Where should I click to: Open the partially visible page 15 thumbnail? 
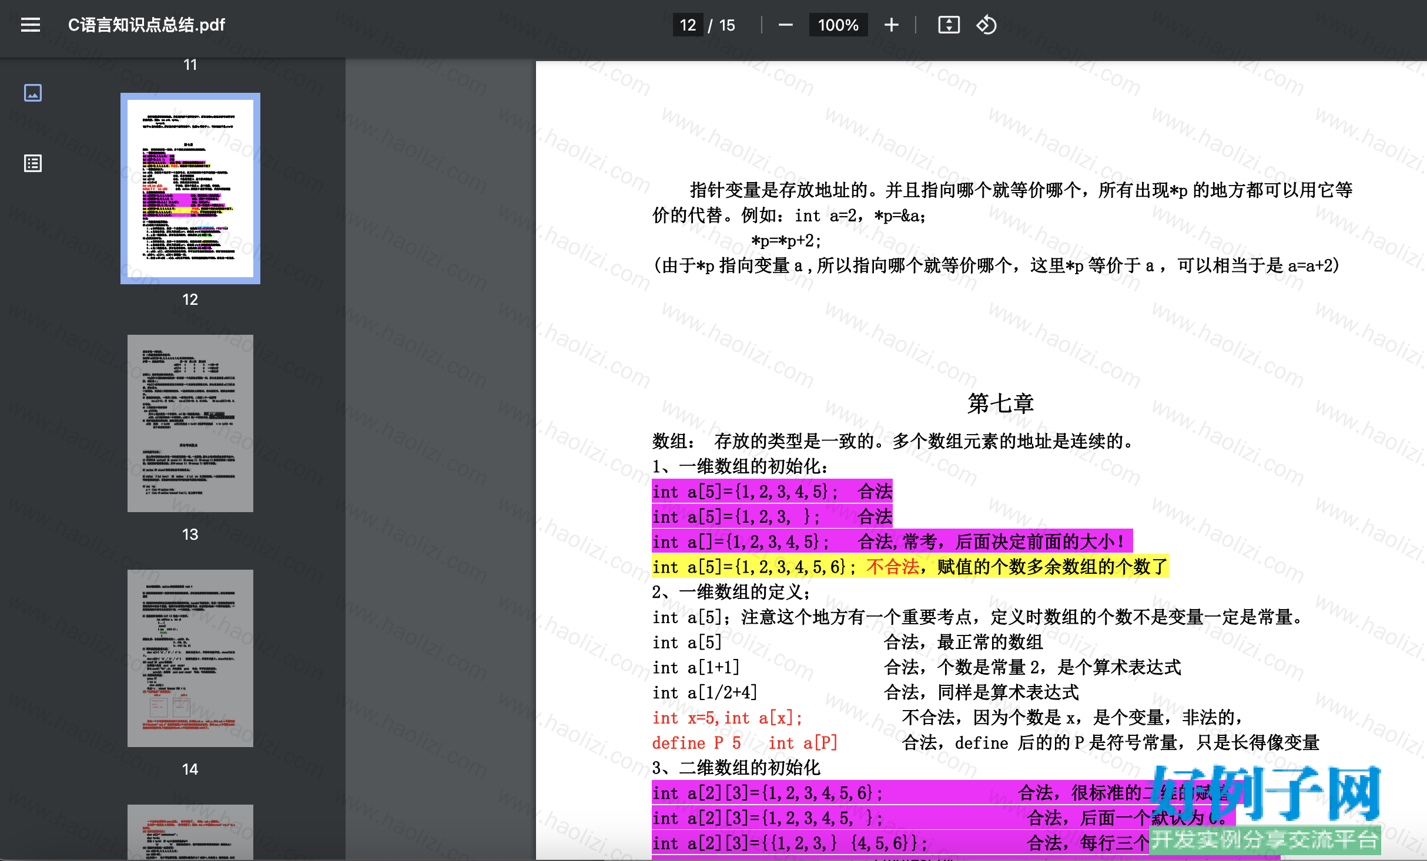coord(190,832)
